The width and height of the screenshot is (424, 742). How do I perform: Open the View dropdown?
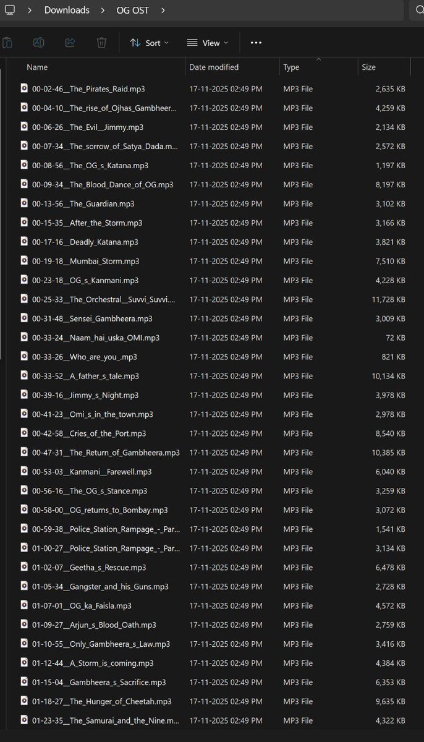208,43
